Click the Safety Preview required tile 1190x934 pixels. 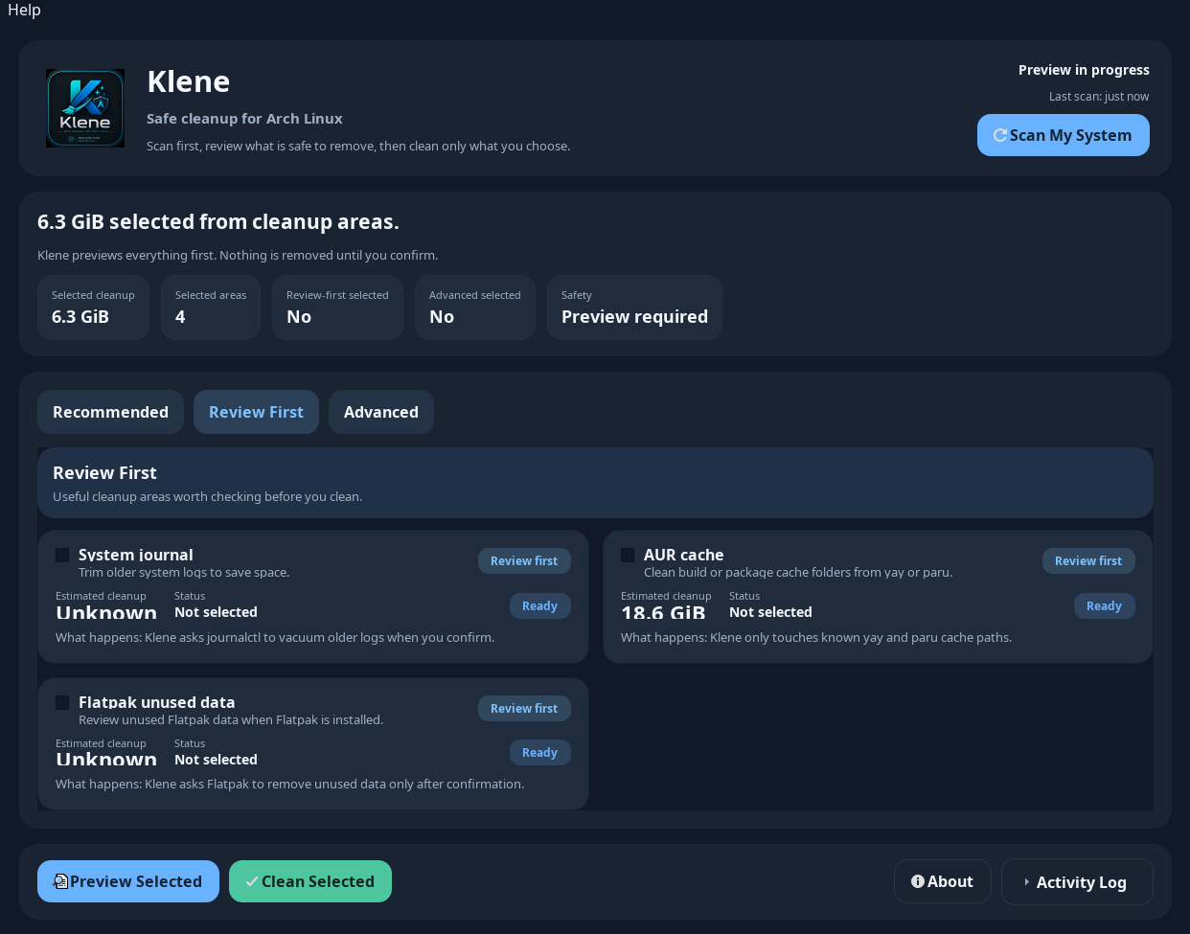tap(634, 308)
